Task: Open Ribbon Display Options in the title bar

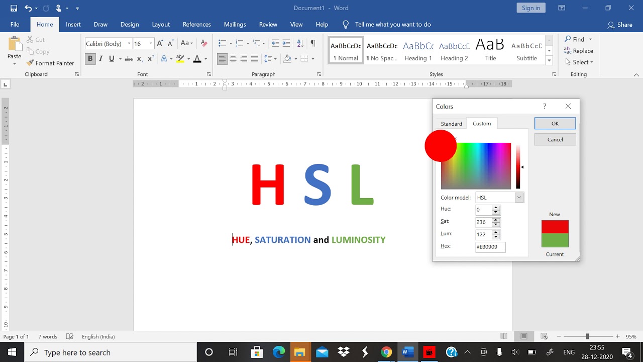Action: pos(562,8)
